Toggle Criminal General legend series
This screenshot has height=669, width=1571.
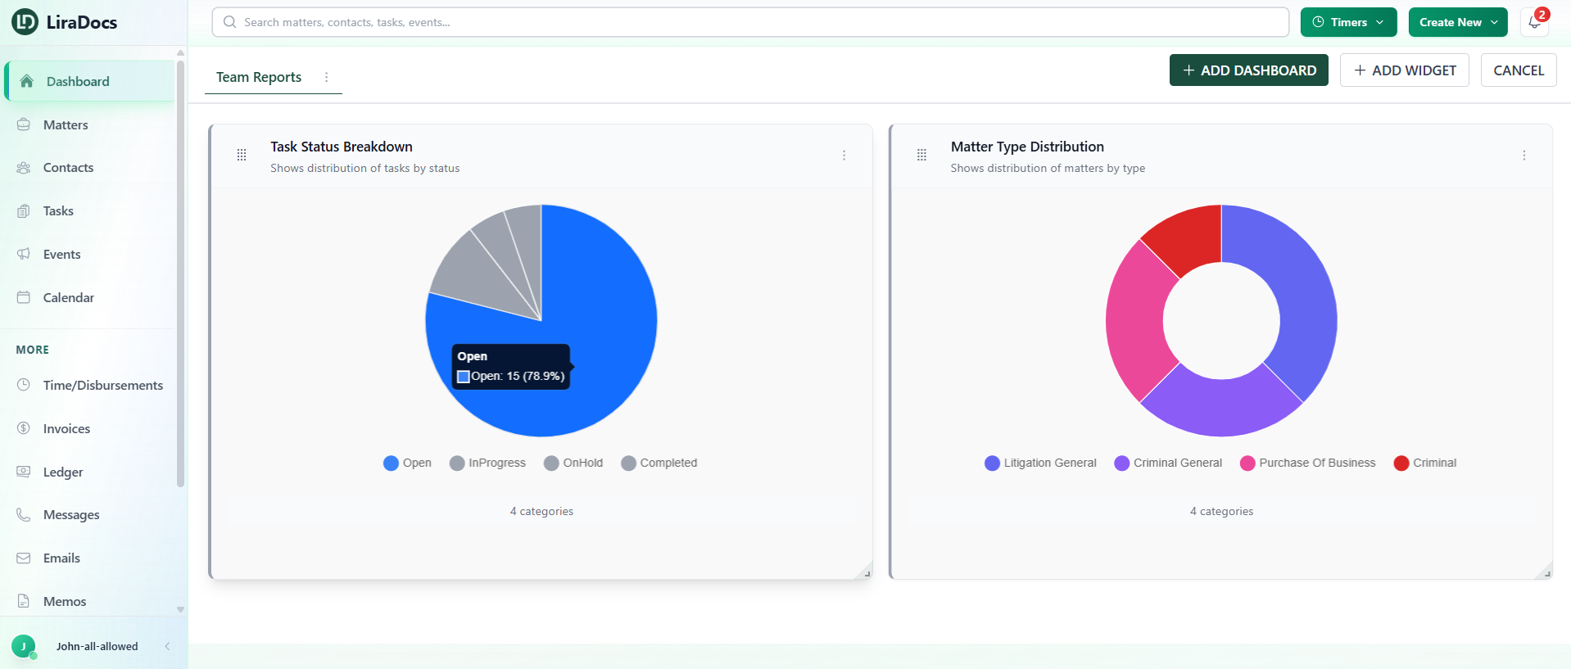[1168, 463]
